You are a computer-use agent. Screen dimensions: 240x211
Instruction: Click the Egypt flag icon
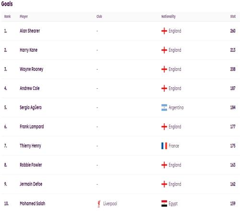[164, 203]
